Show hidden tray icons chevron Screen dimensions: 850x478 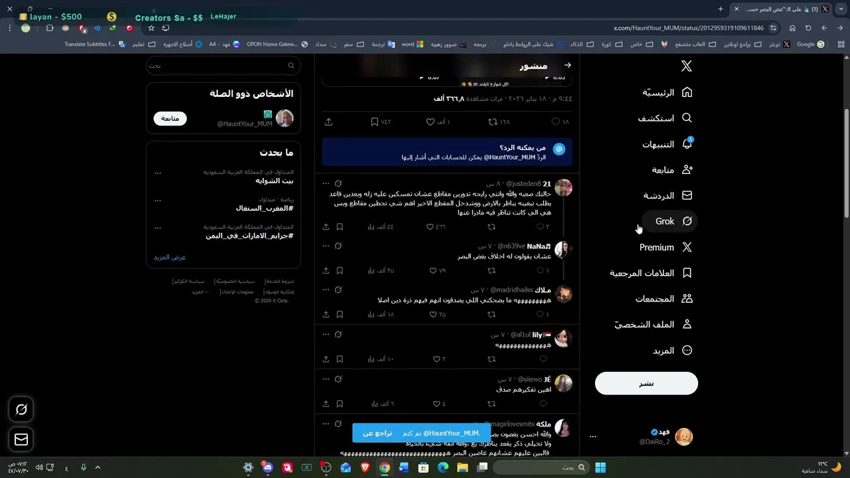click(x=98, y=467)
